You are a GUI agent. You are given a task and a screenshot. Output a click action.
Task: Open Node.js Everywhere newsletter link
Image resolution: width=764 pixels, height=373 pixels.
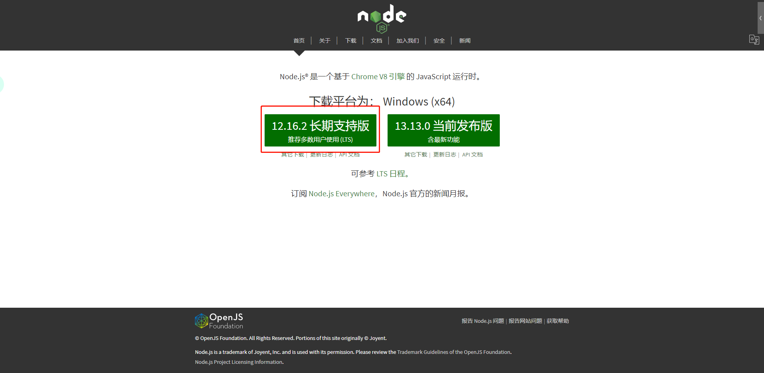[x=341, y=193]
